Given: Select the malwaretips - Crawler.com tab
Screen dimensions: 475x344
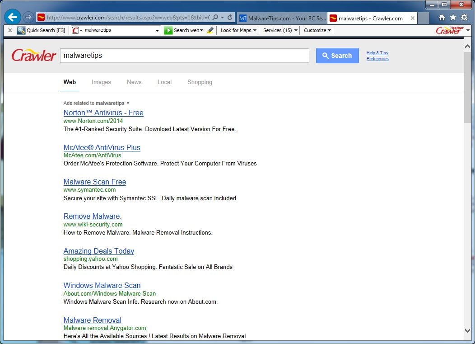Looking at the screenshot, I should (x=371, y=18).
